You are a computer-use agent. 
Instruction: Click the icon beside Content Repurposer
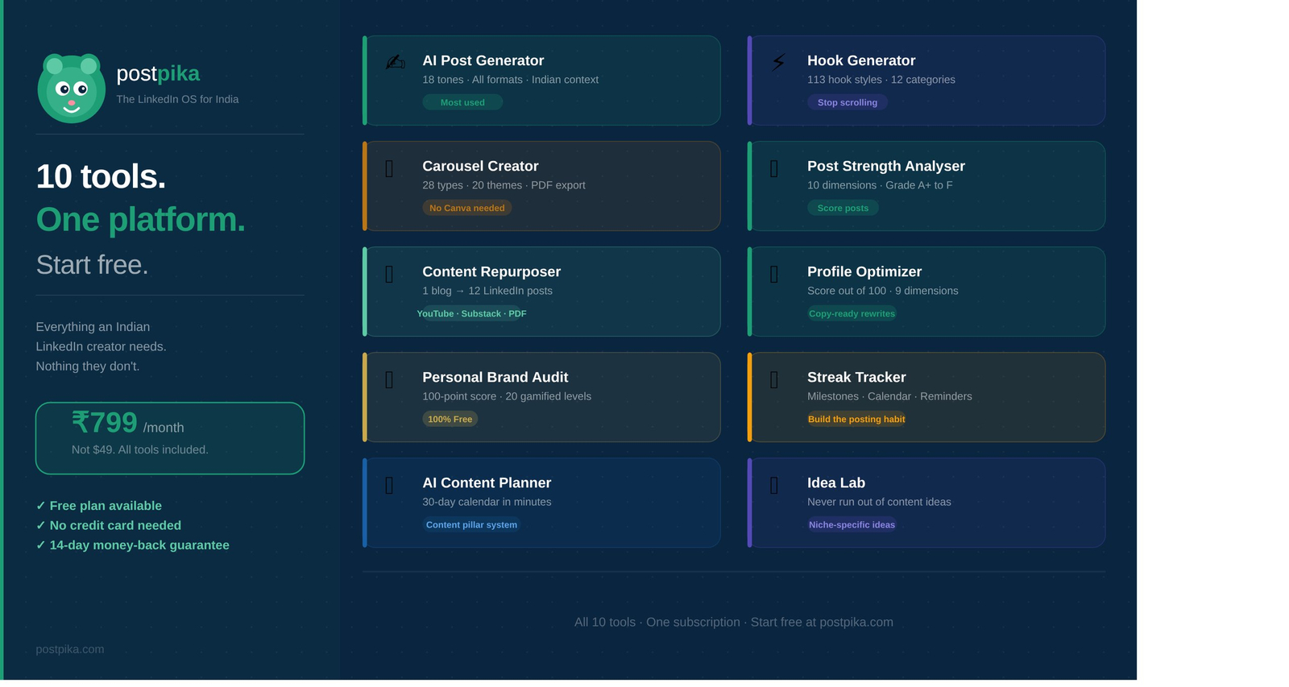tap(390, 275)
